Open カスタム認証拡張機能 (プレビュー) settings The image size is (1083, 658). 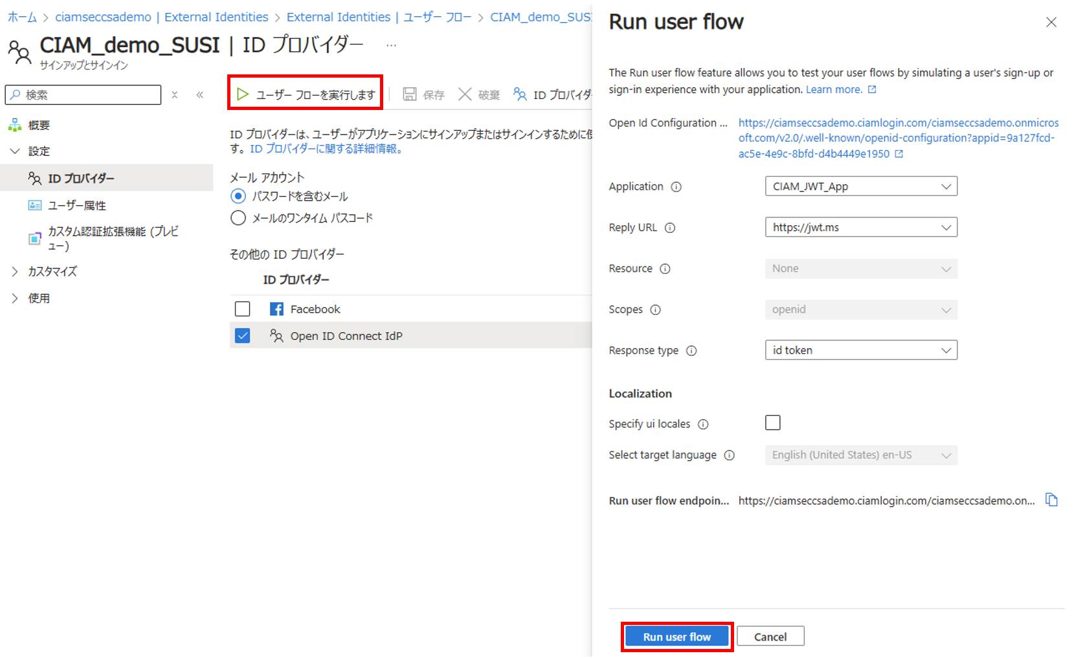point(34,237)
